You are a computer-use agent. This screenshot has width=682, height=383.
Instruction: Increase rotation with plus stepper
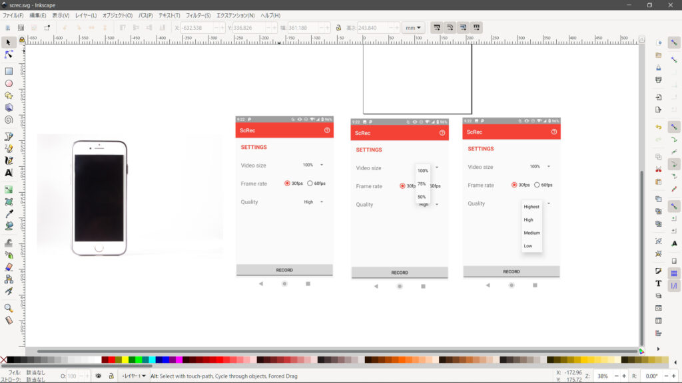(x=674, y=376)
